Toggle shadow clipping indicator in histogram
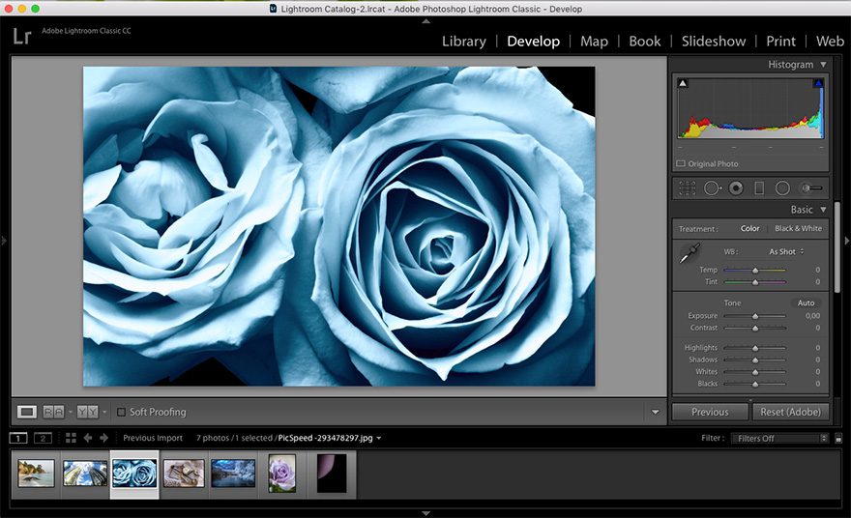The height and width of the screenshot is (518, 851). click(682, 84)
